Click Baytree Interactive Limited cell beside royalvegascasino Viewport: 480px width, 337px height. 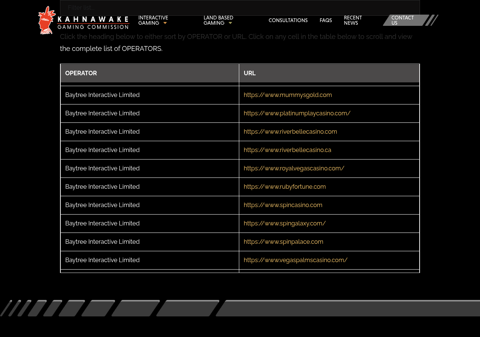[x=150, y=168]
